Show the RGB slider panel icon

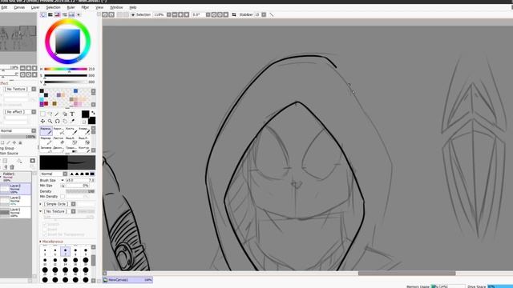[x=50, y=14]
